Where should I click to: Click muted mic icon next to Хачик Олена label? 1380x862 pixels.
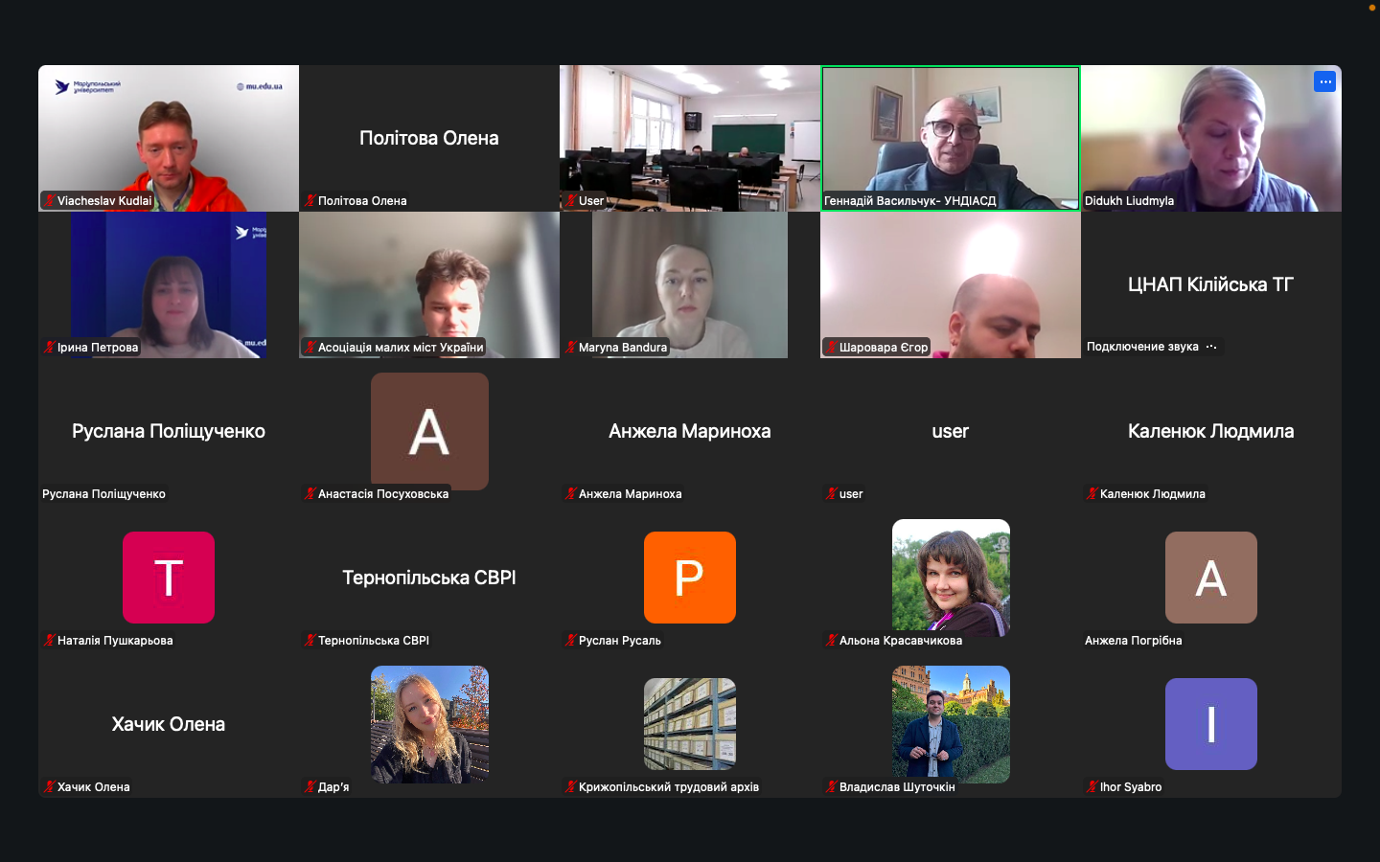click(x=49, y=787)
